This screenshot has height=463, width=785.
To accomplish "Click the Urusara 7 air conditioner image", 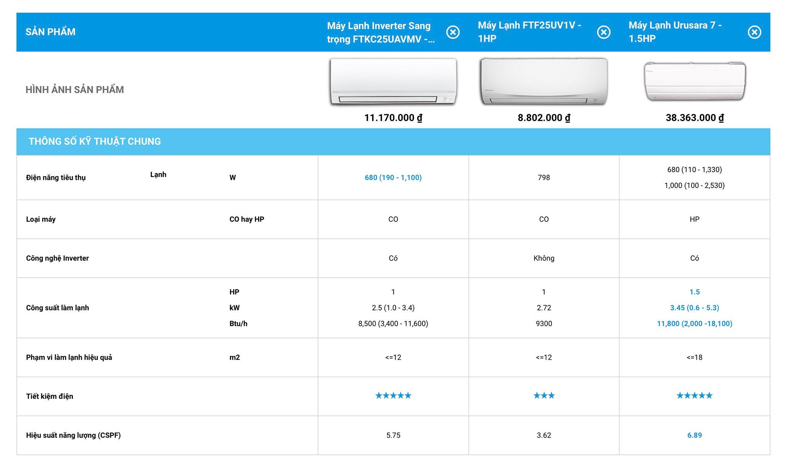I will click(695, 82).
